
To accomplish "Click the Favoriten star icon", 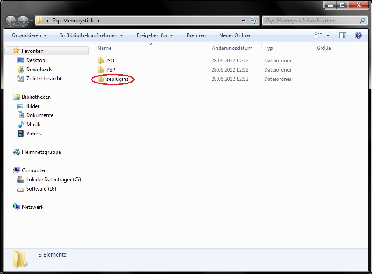I will tap(16, 51).
